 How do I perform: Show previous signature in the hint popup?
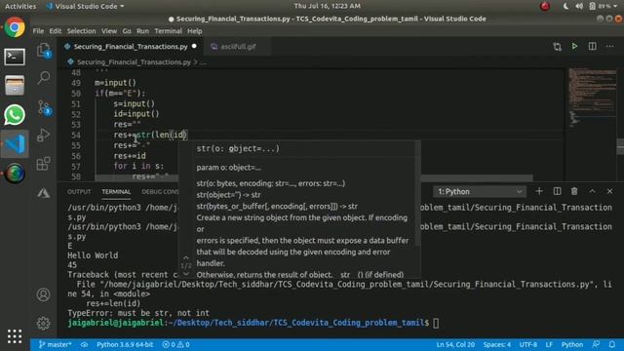tap(186, 257)
